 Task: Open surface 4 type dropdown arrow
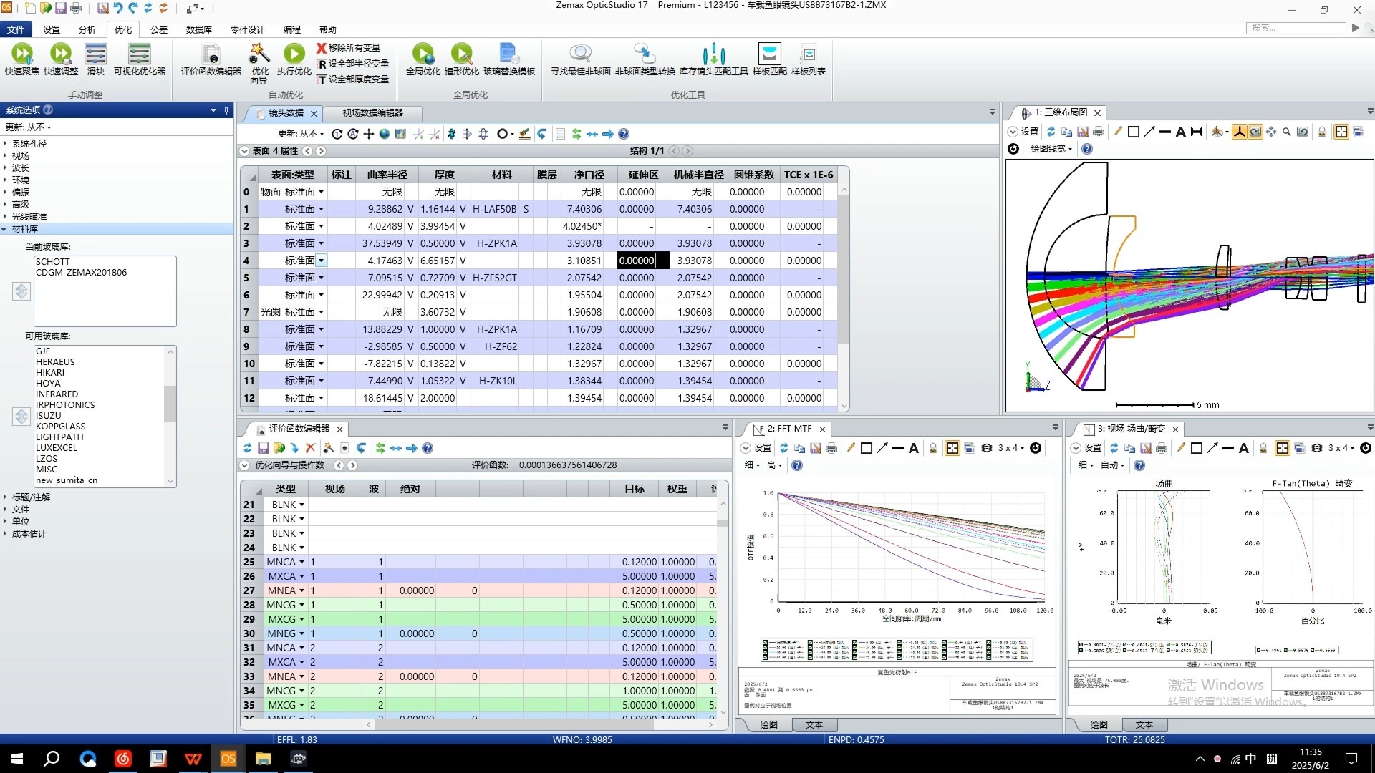tap(321, 261)
